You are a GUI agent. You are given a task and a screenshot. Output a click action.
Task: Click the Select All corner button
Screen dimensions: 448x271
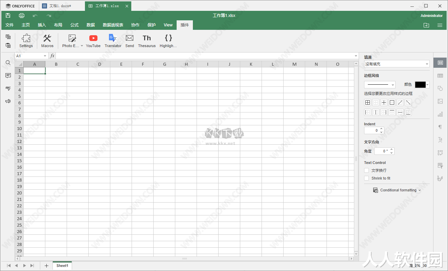tap(19, 64)
